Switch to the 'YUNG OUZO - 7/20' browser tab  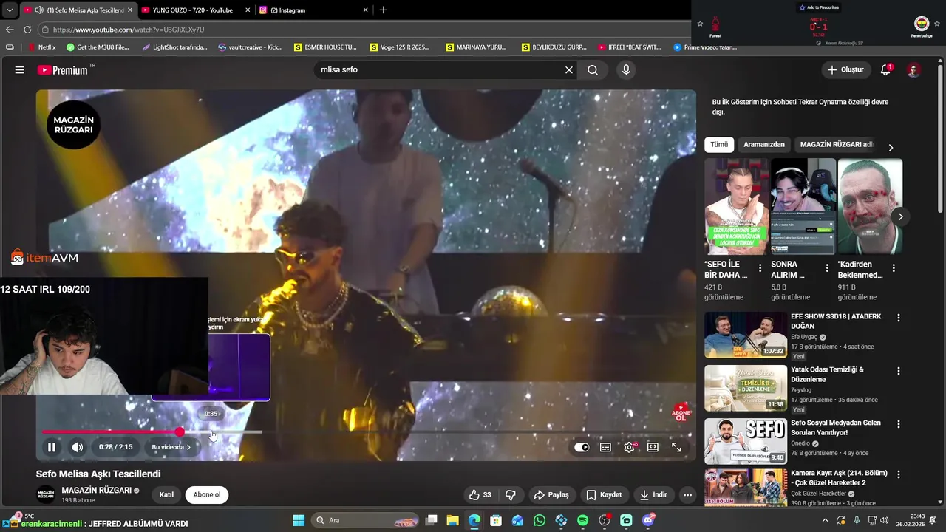193,10
